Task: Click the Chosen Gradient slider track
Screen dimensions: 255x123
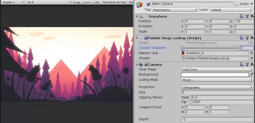Action: [210, 48]
